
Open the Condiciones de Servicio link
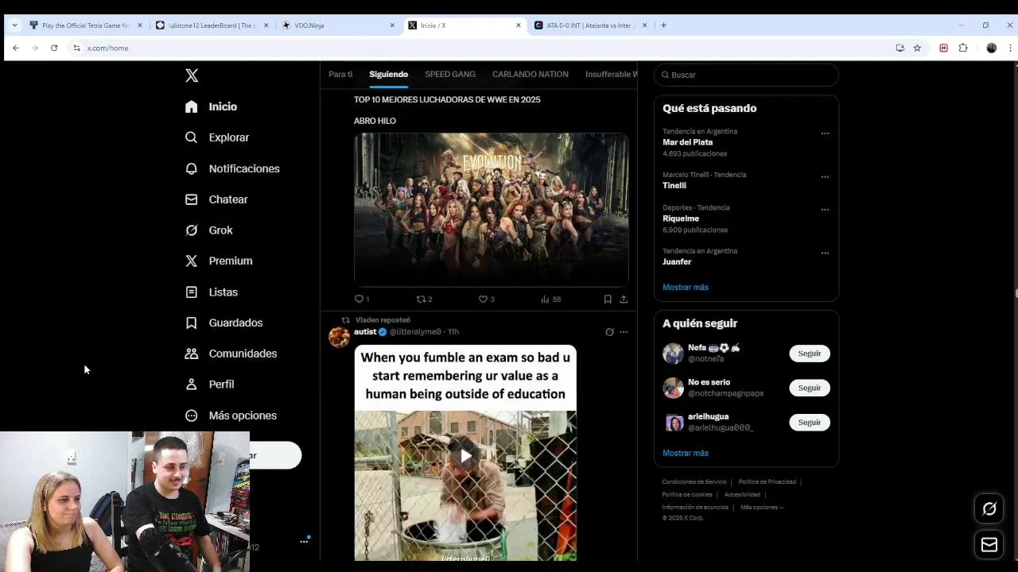(694, 481)
